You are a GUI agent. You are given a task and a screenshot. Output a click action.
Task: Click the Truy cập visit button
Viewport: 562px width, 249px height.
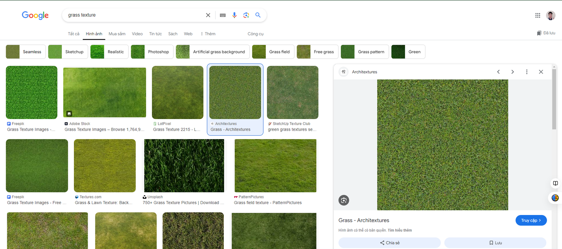click(x=531, y=220)
